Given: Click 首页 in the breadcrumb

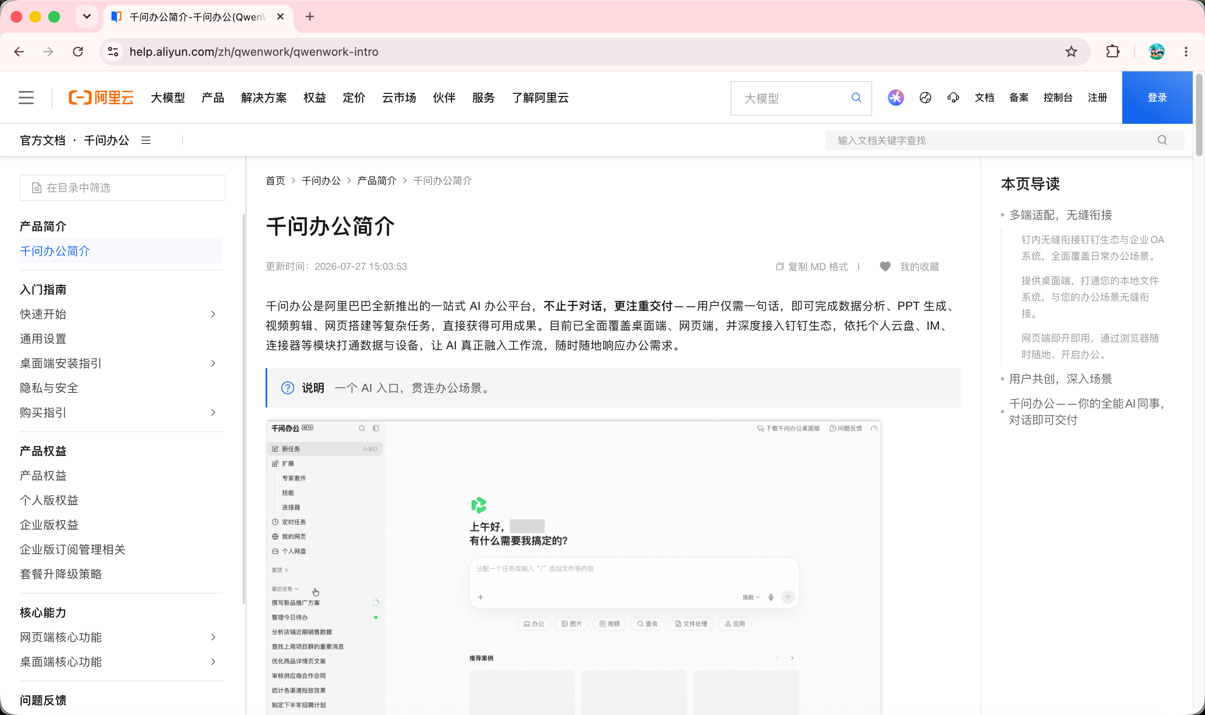Looking at the screenshot, I should [x=275, y=181].
